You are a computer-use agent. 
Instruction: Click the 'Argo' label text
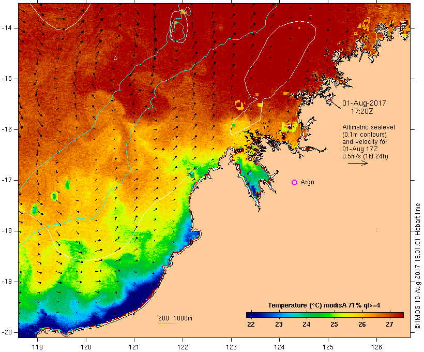[x=308, y=182]
